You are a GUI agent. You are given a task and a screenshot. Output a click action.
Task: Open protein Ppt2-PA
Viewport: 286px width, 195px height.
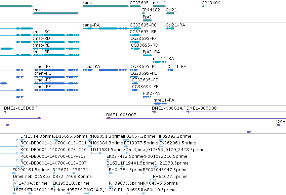147,97
